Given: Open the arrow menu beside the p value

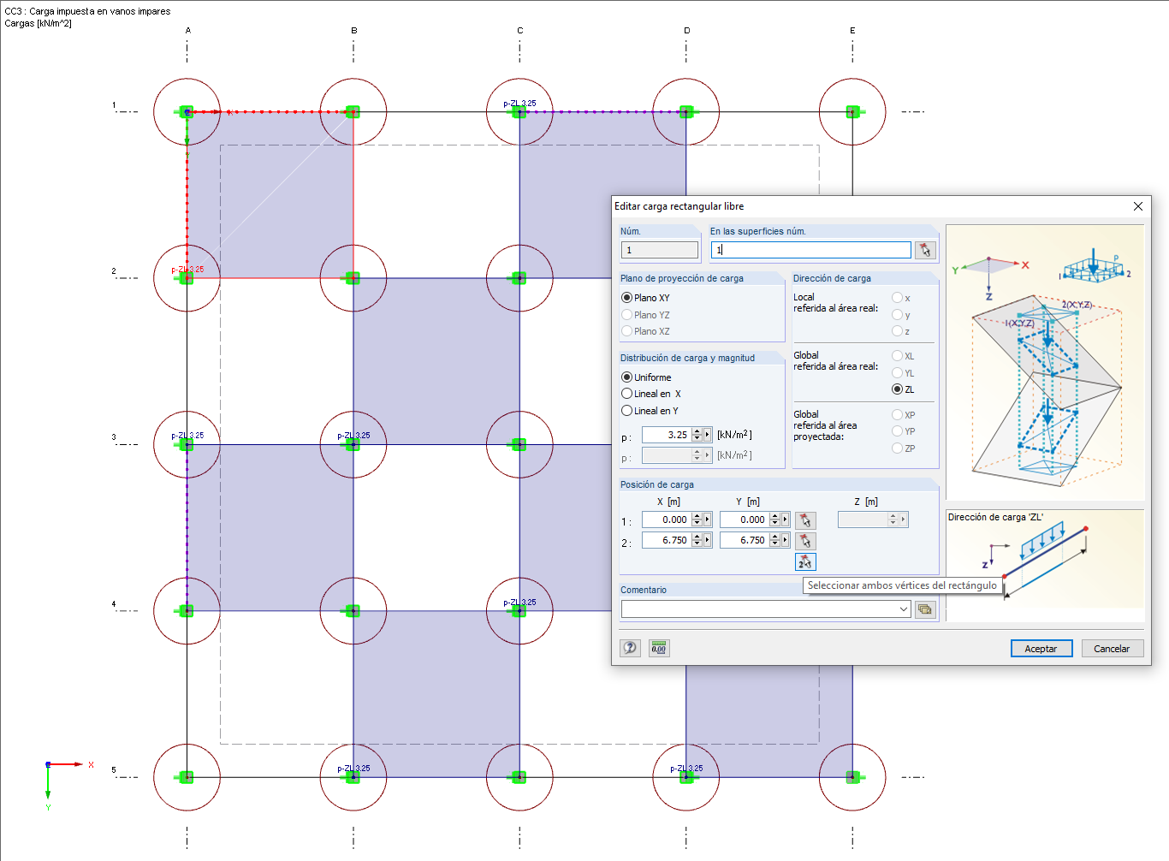Looking at the screenshot, I should coord(708,435).
